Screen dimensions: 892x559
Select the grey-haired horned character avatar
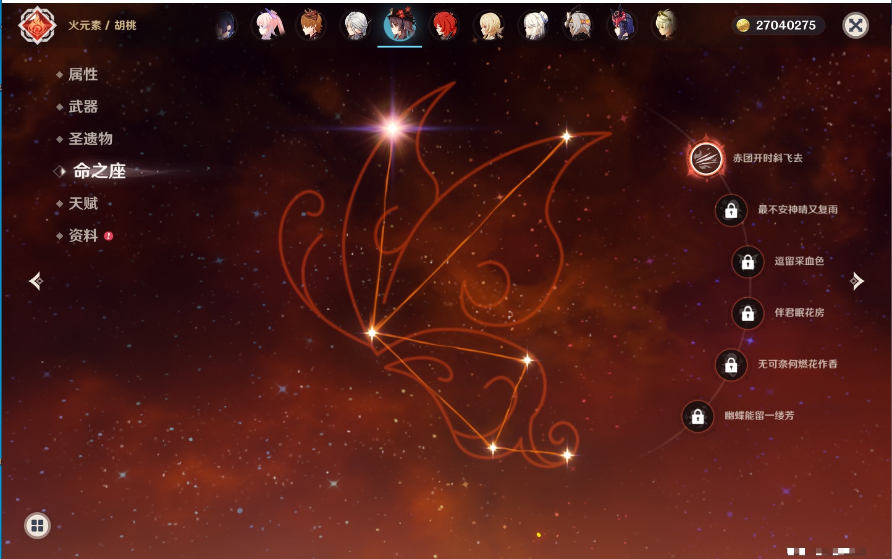coord(578,26)
